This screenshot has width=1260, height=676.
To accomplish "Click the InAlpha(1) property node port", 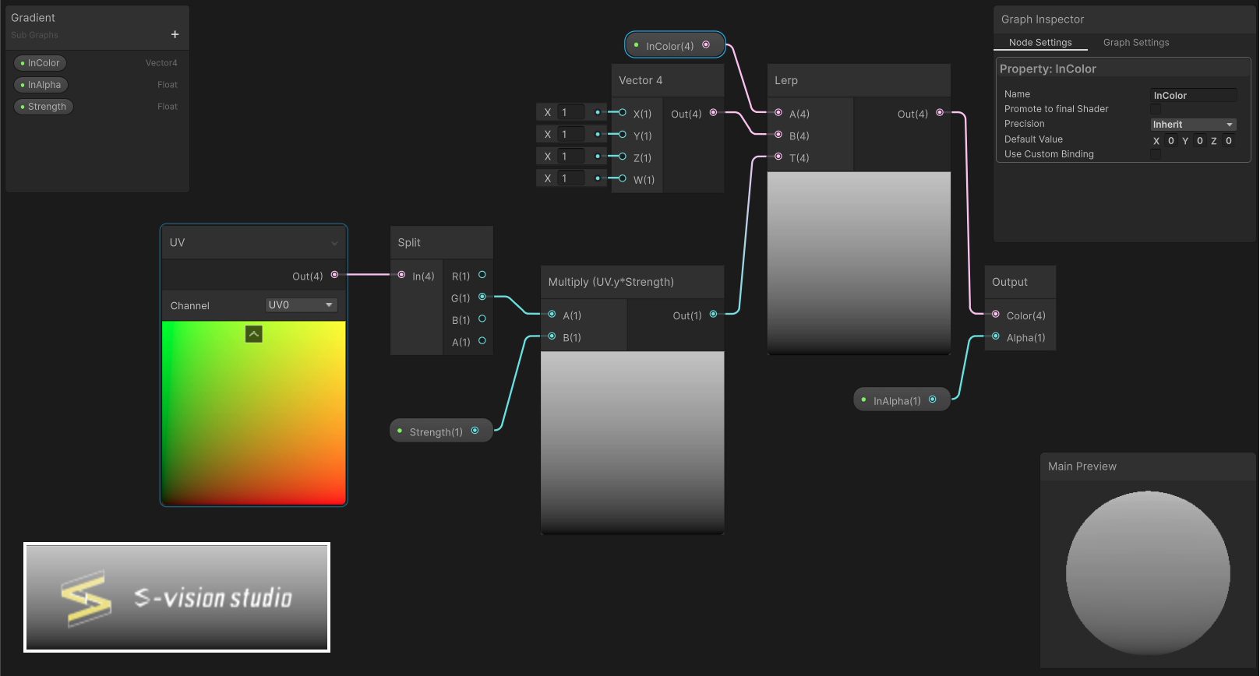I will point(933,400).
